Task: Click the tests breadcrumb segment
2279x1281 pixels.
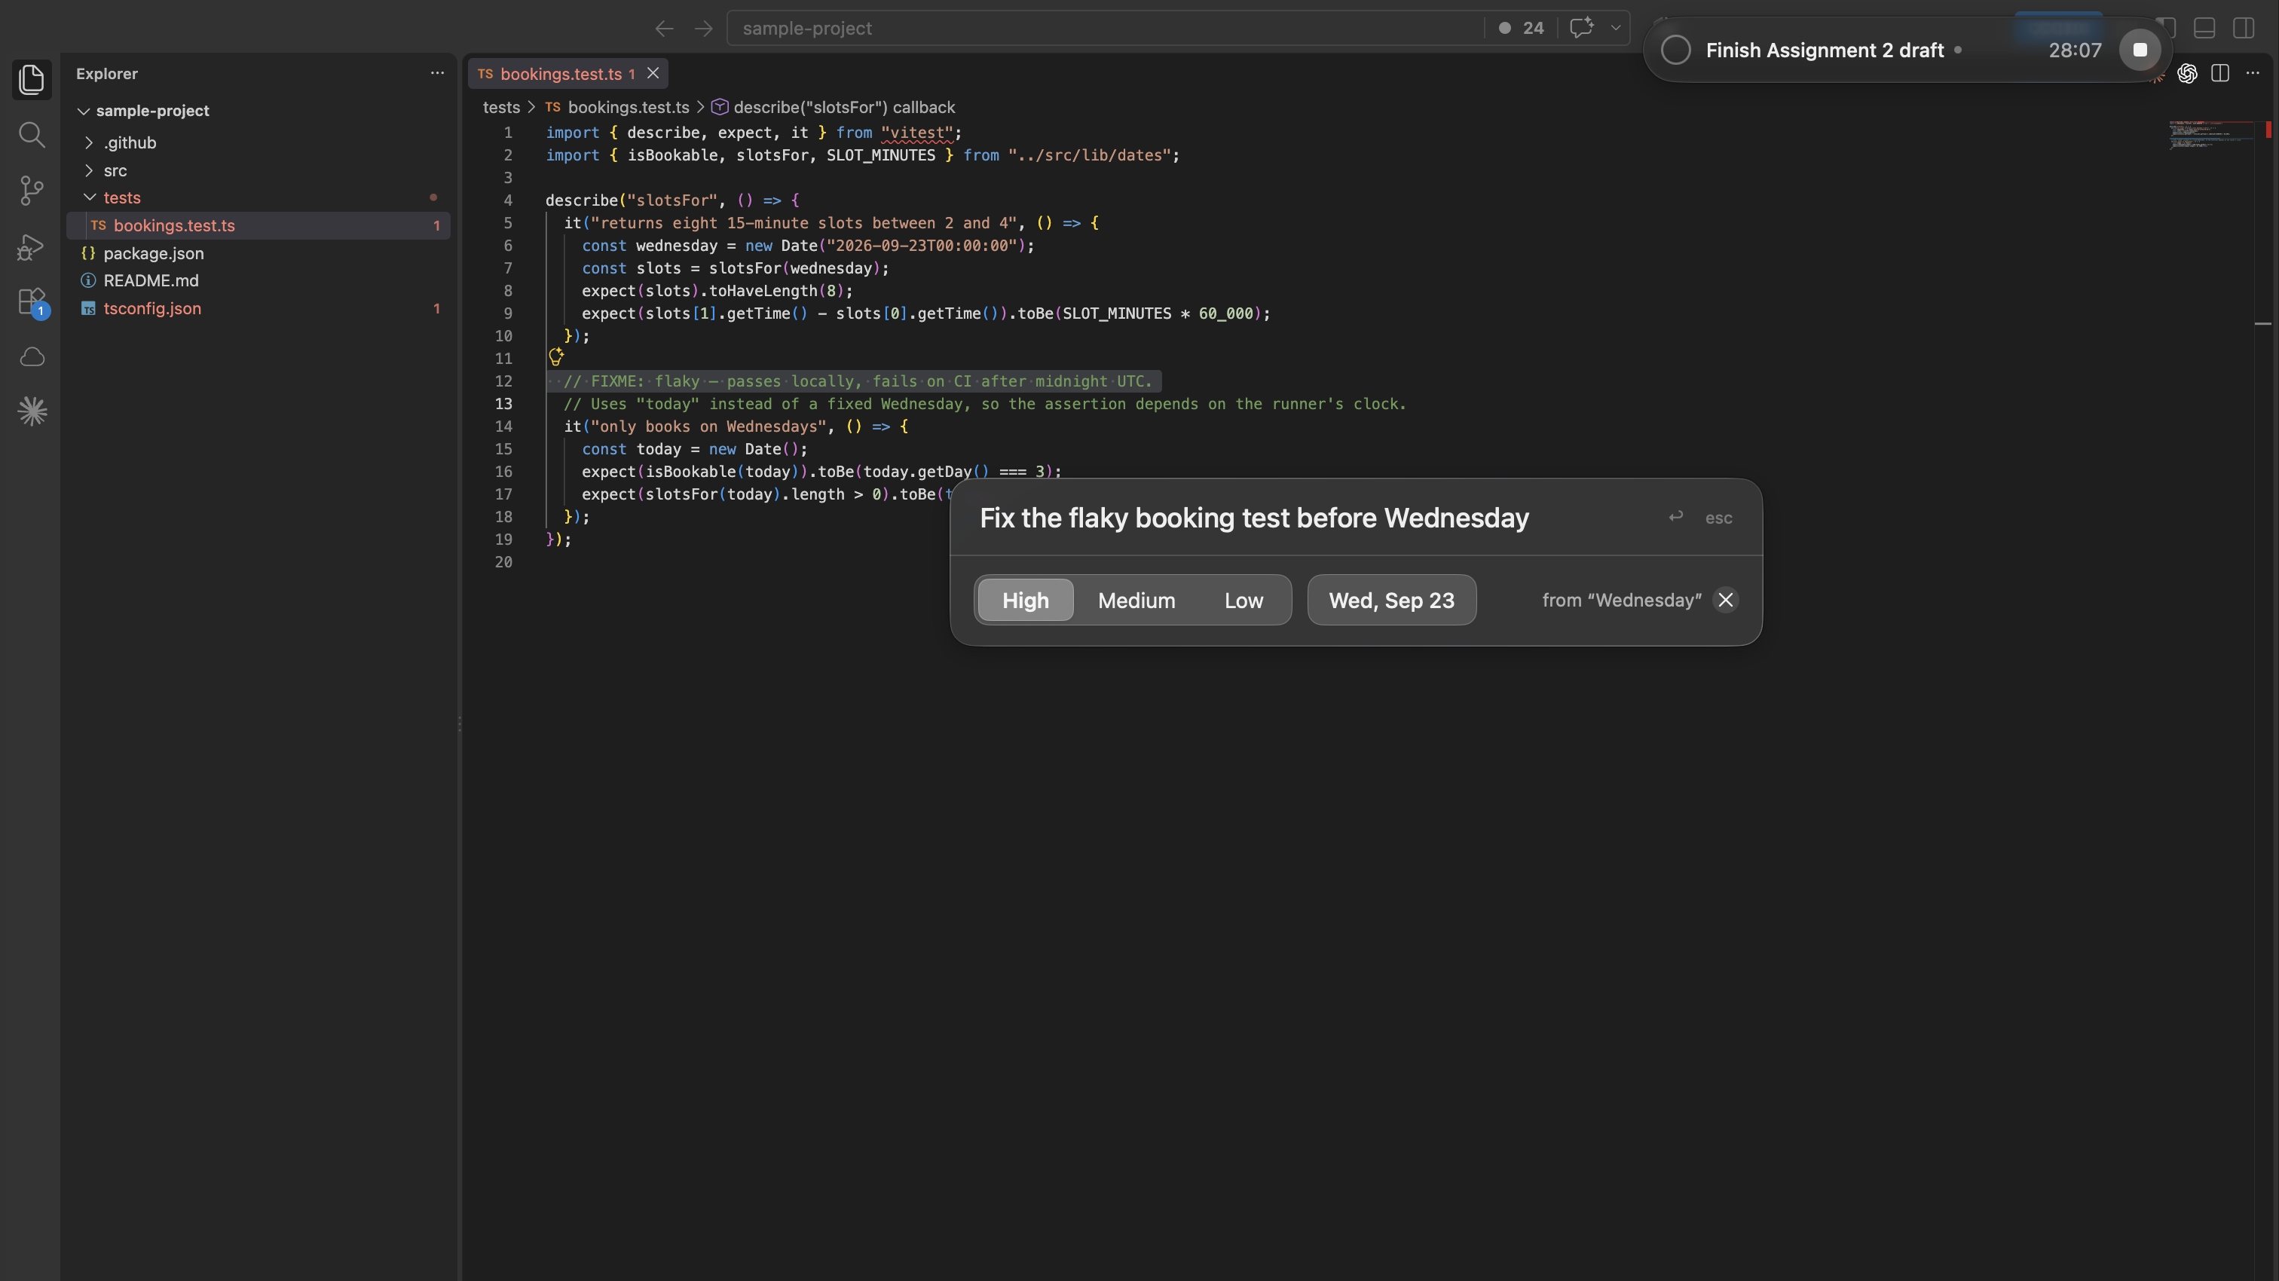Action: [500, 107]
